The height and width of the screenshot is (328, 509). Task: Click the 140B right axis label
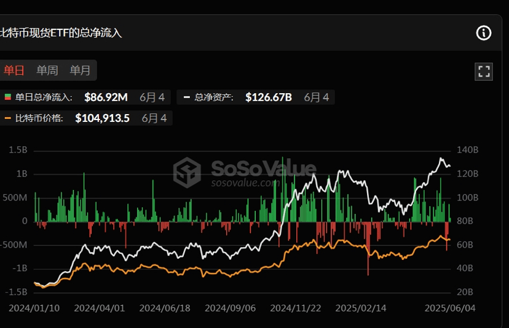(467, 150)
